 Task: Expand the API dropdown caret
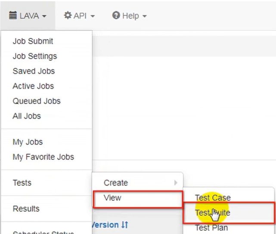pos(93,16)
